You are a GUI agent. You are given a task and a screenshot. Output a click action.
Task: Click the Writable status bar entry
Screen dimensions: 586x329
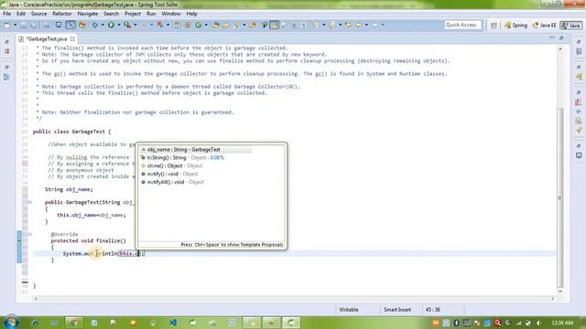click(x=349, y=310)
